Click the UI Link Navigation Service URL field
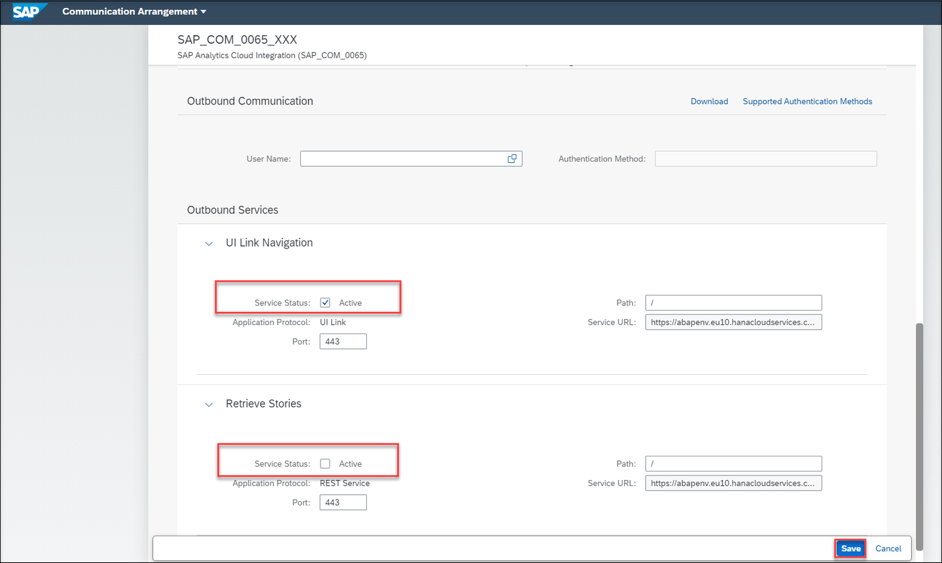This screenshot has width=942, height=563. (733, 322)
